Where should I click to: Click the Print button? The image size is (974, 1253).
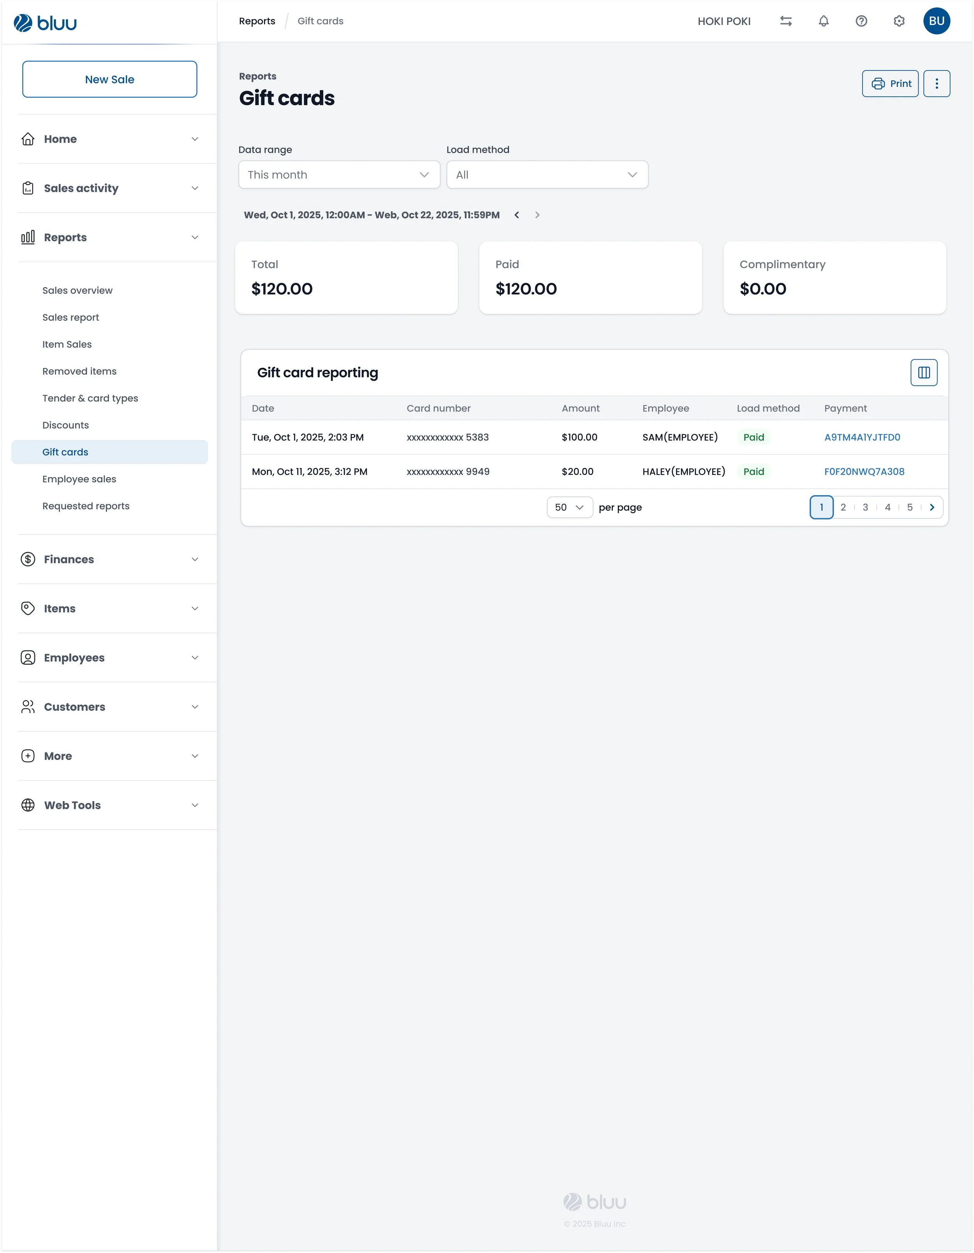(890, 84)
